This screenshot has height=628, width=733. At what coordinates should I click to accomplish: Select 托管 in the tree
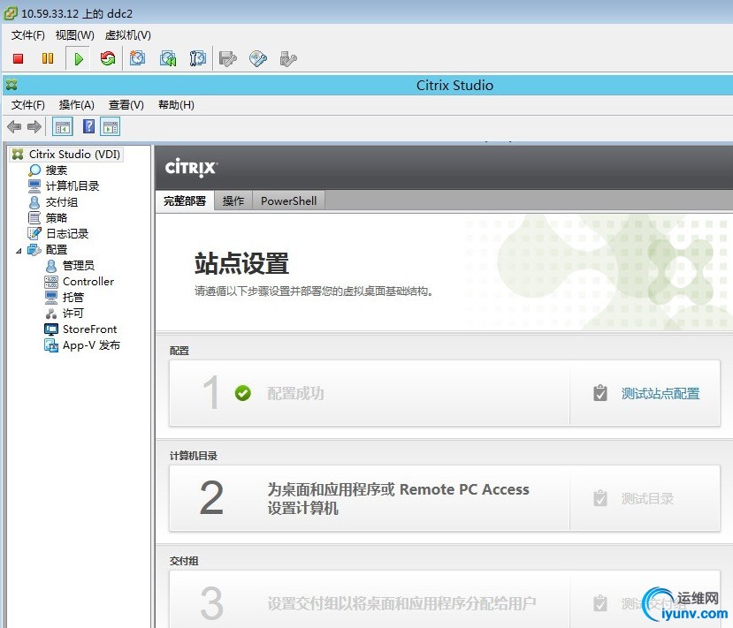point(73,298)
